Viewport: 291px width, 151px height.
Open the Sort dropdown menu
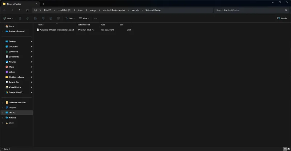[70, 18]
